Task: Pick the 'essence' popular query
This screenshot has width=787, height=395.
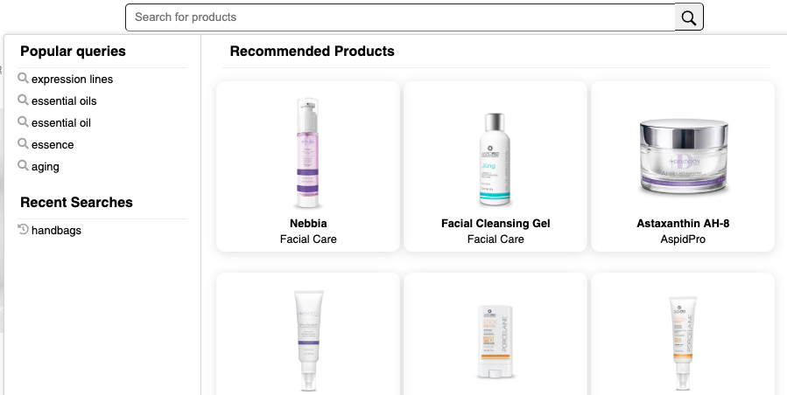Action: coord(53,145)
